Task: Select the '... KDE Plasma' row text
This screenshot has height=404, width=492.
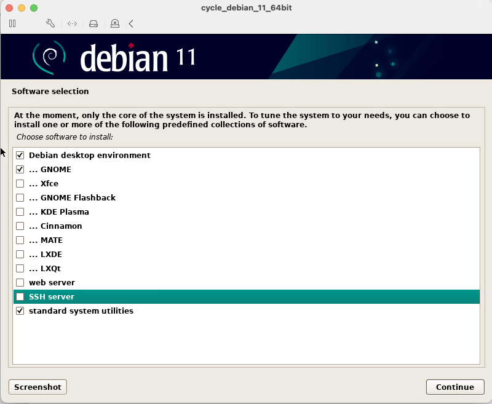Action: click(x=59, y=212)
